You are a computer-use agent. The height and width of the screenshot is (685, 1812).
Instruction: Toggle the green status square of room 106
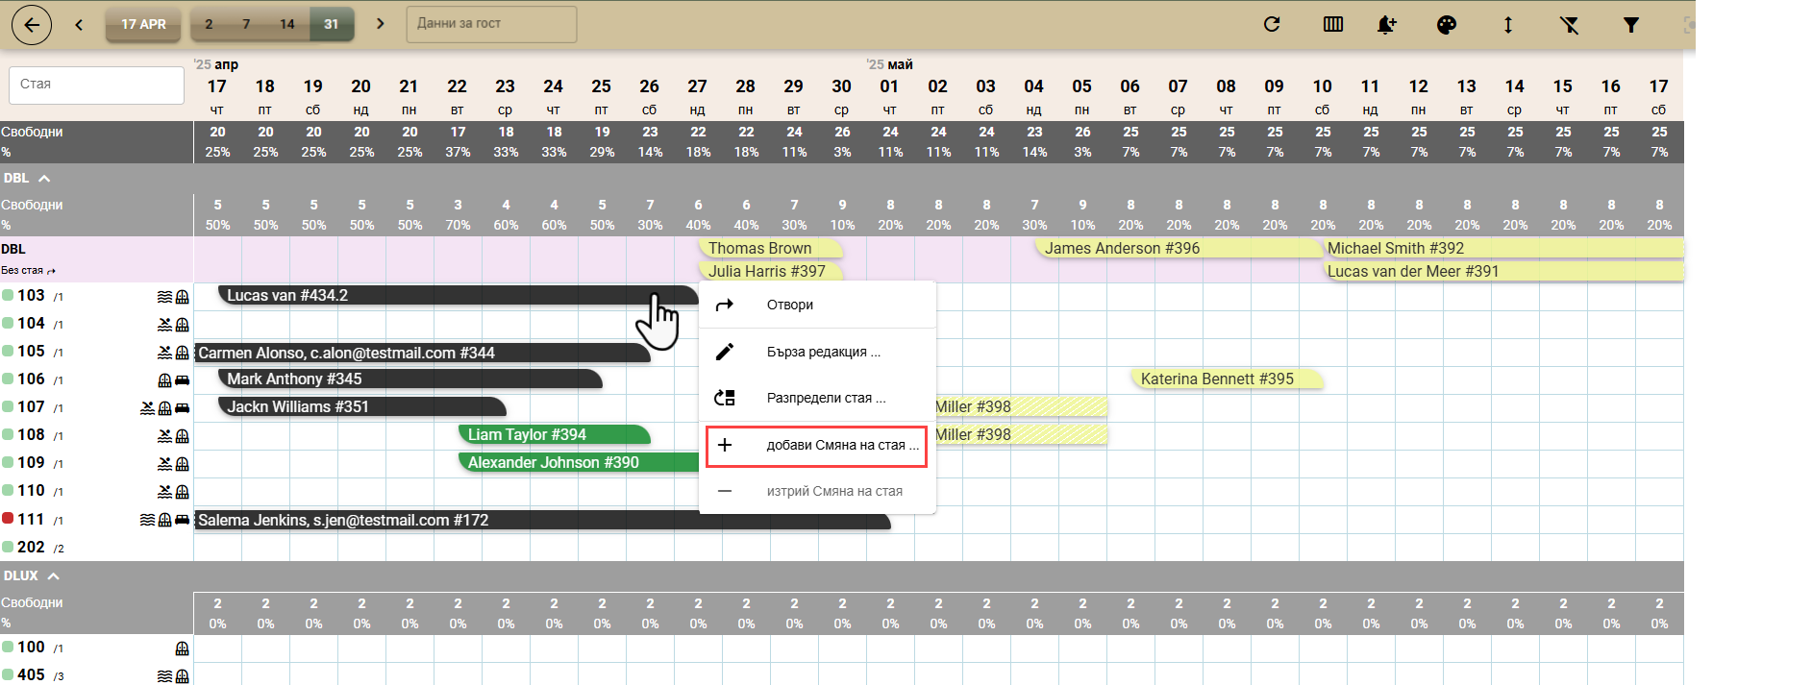tap(8, 379)
